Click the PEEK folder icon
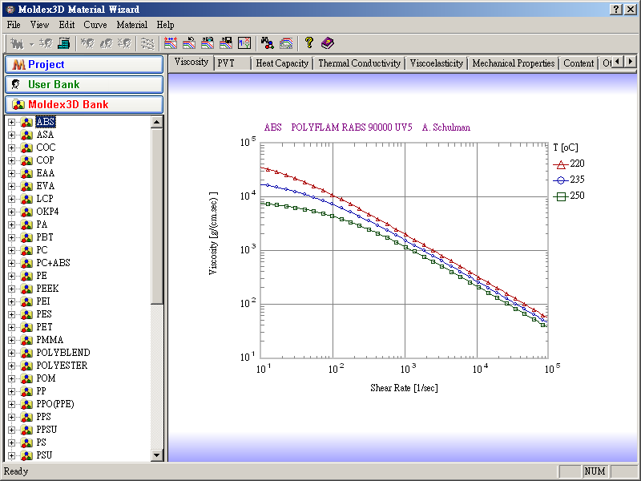The width and height of the screenshot is (641, 481). [x=26, y=289]
